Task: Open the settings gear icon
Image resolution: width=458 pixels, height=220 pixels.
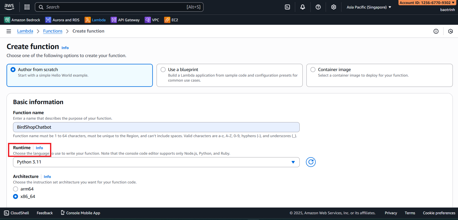Action: point(334,7)
